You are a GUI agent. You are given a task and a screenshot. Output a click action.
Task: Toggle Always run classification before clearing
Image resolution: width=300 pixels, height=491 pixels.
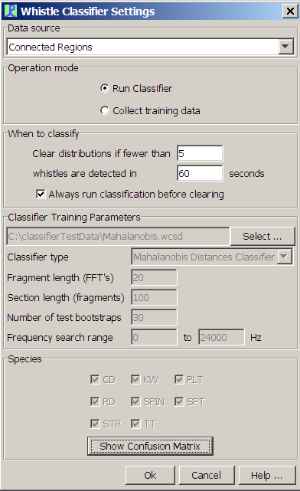point(41,194)
